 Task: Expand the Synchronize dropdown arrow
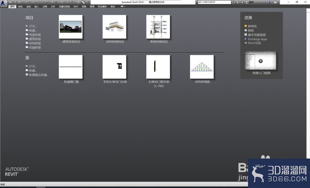pyautogui.click(x=23, y=2)
